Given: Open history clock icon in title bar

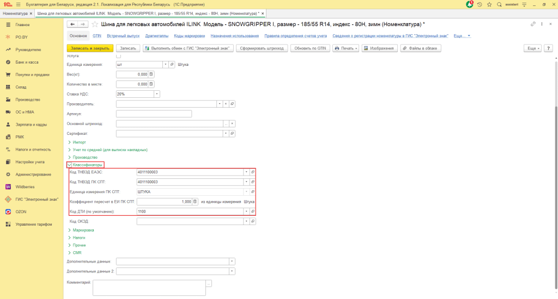Looking at the screenshot, I should tap(480, 4).
